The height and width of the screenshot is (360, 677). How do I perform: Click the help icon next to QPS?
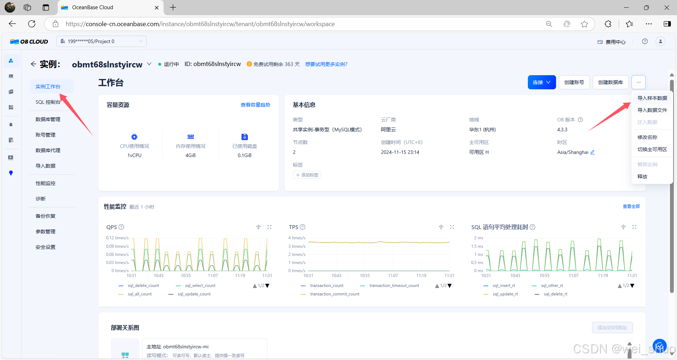point(121,227)
